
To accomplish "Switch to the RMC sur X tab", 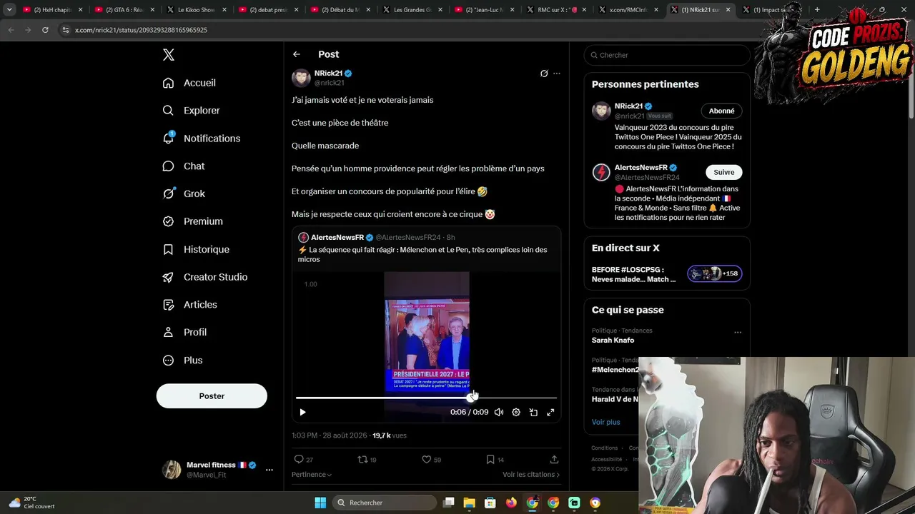I will 555,10.
